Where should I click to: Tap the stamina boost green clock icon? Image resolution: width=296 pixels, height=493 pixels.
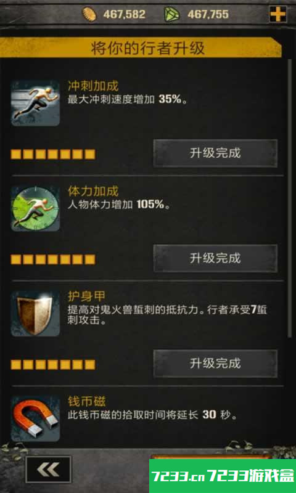pos(35,208)
